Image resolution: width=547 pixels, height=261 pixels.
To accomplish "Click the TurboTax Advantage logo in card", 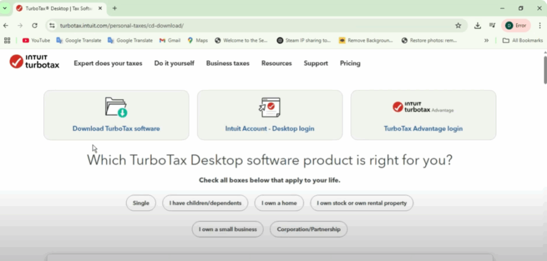I will click(x=423, y=107).
